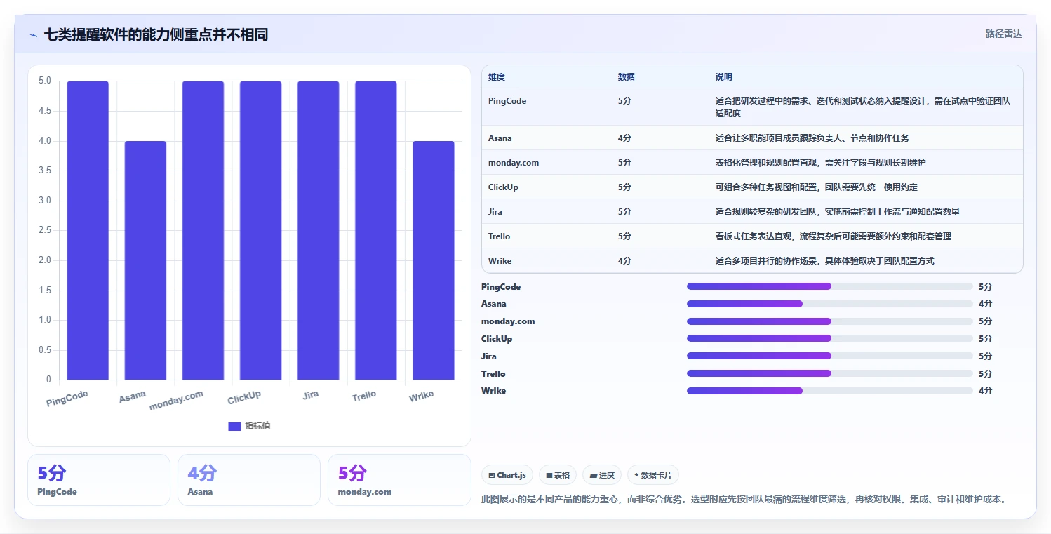Click the Chart.js tag pill
The width and height of the screenshot is (1051, 534).
click(508, 475)
